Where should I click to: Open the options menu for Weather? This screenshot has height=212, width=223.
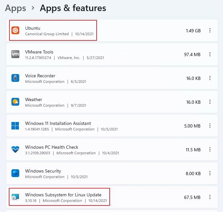[x=210, y=102]
